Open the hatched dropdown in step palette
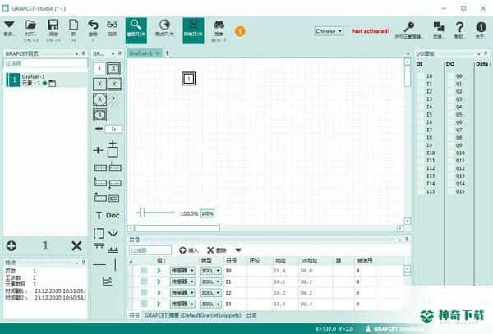The height and width of the screenshot is (334, 493). [x=114, y=99]
